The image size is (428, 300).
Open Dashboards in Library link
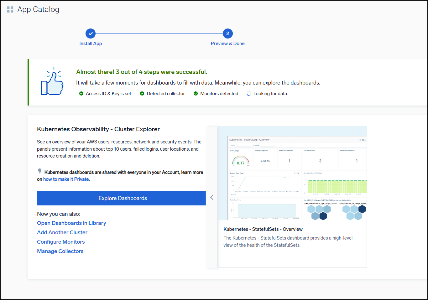pyautogui.click(x=71, y=223)
